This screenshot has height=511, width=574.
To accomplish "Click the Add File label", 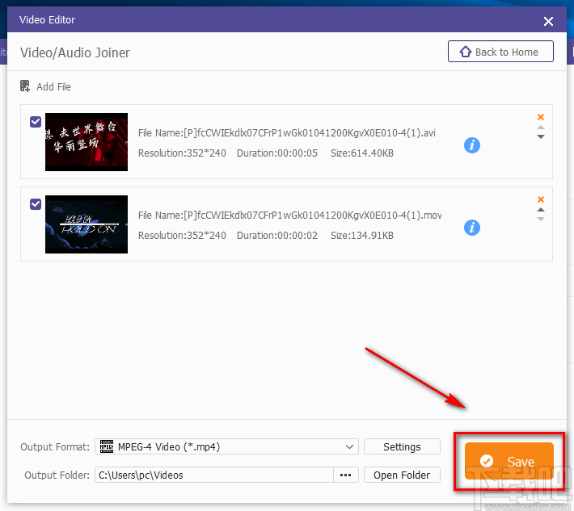I will (53, 87).
